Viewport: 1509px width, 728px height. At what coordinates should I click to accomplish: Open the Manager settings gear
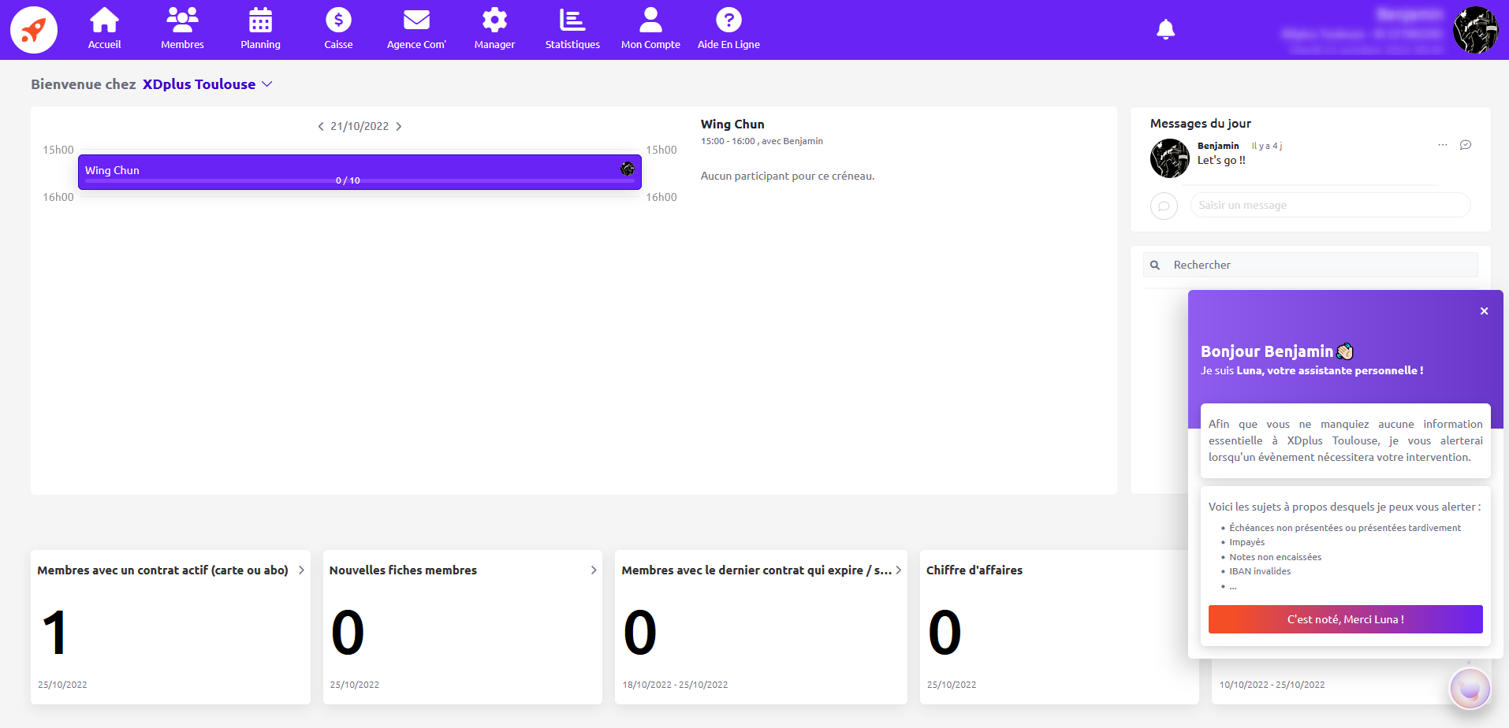point(494,29)
